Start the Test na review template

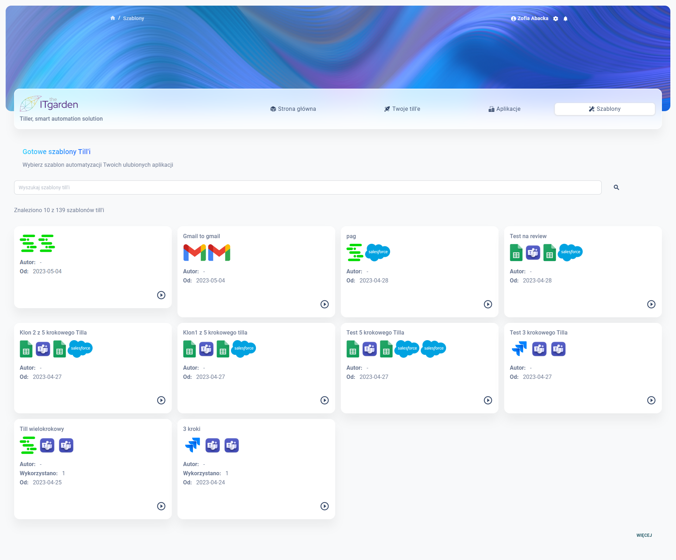coord(651,304)
